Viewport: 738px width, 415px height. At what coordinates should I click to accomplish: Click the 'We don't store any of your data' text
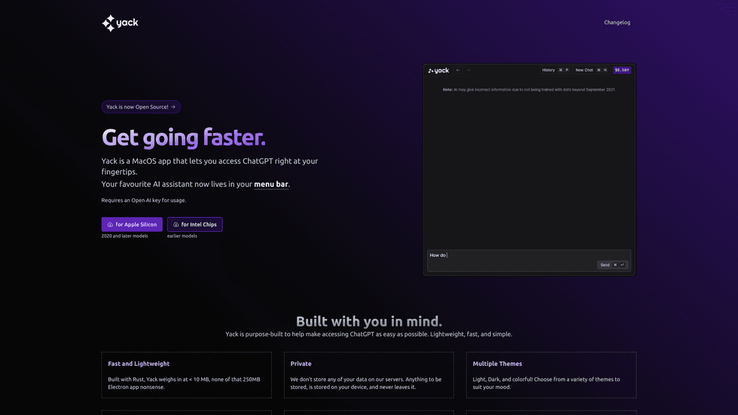click(366, 383)
